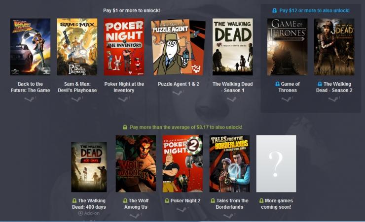Click the mystery question mark game box

click(276, 164)
